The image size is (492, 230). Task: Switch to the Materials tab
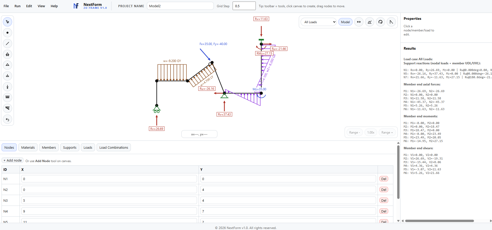(x=28, y=147)
